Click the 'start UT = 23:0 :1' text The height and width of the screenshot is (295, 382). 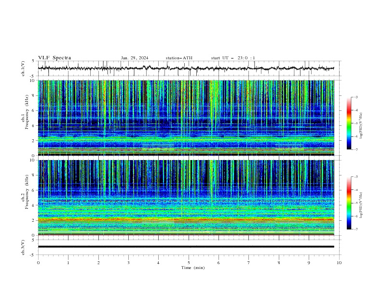pos(233,58)
